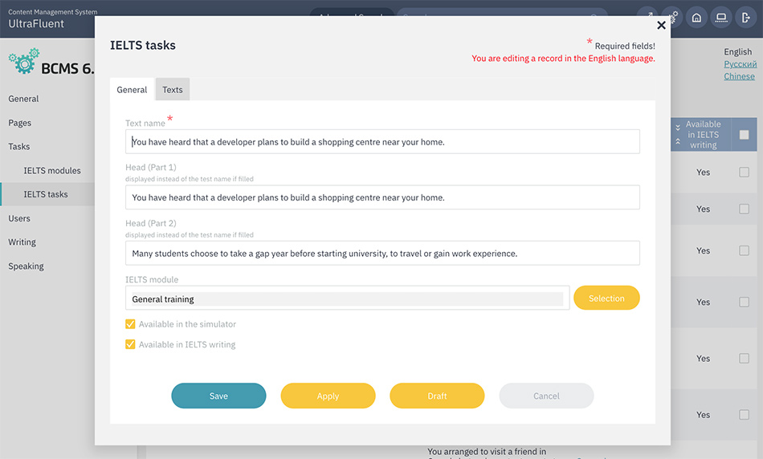
Task: Click the logout icon in top bar
Action: coord(745,18)
